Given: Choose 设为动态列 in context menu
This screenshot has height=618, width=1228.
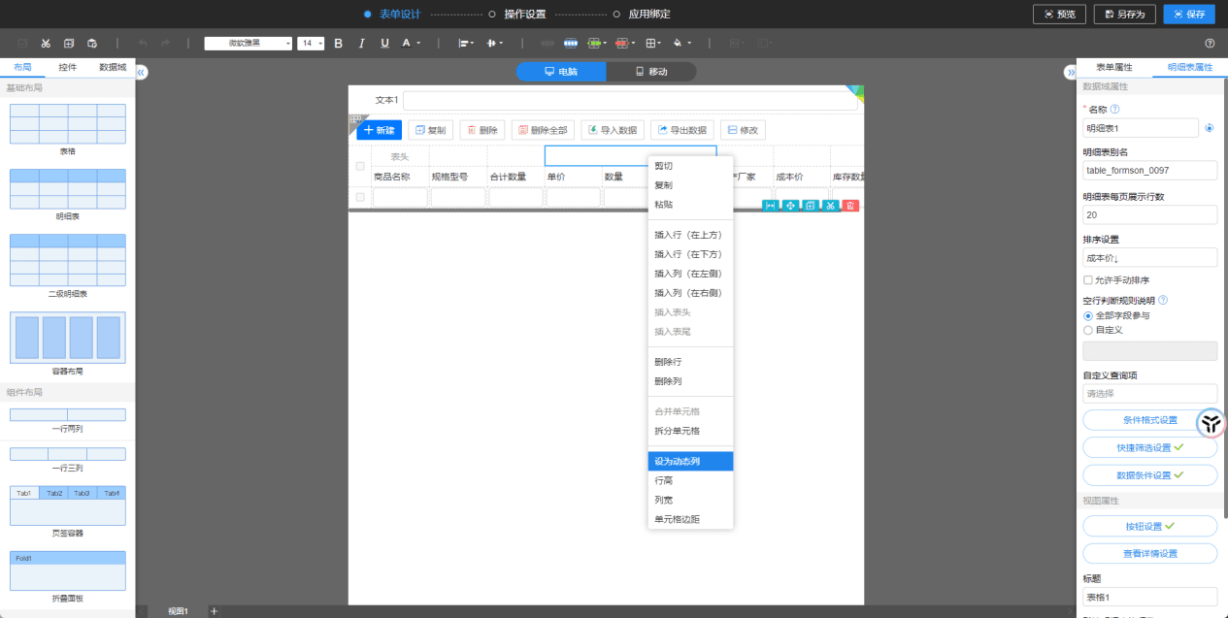Looking at the screenshot, I should (x=690, y=461).
